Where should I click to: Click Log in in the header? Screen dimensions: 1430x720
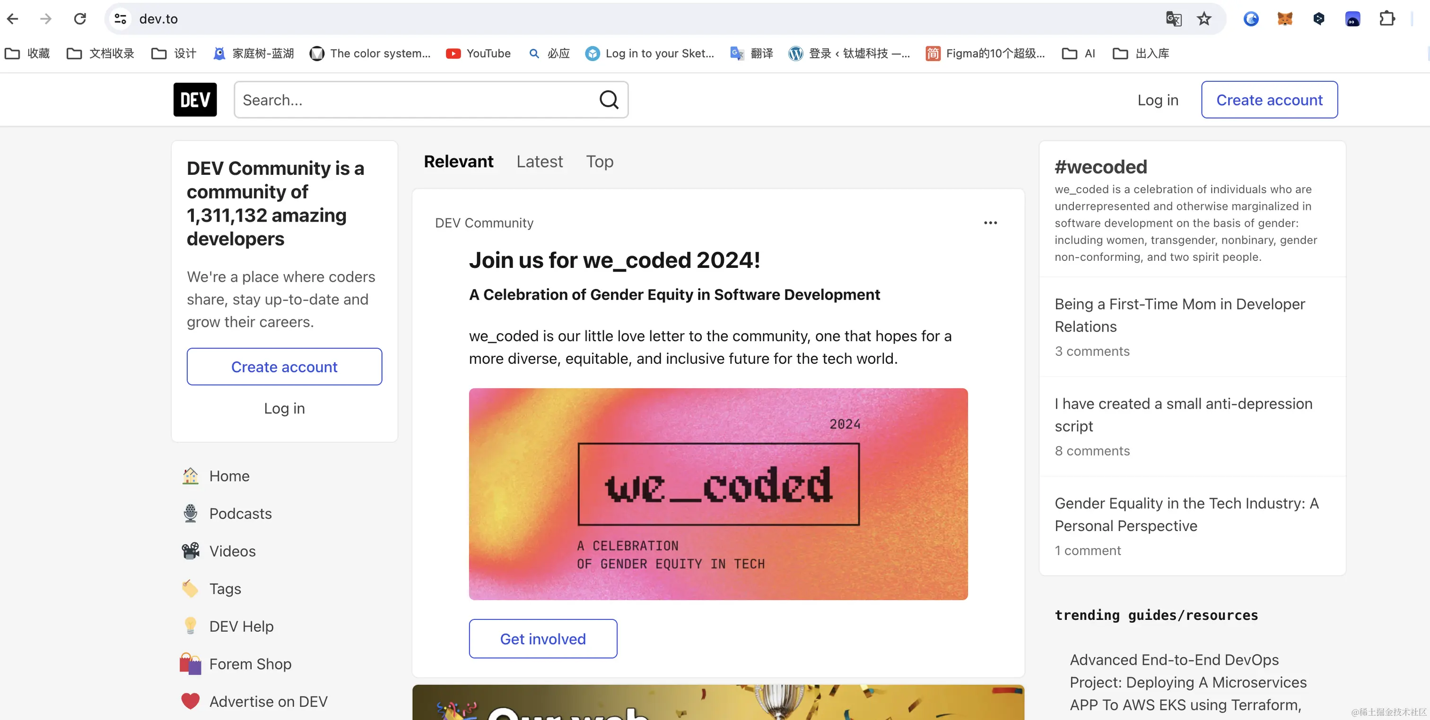(1158, 100)
